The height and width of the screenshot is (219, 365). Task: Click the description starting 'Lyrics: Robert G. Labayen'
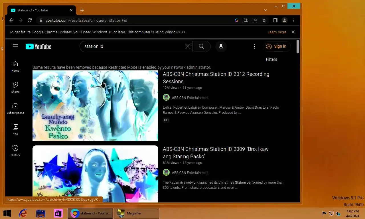pos(221,110)
